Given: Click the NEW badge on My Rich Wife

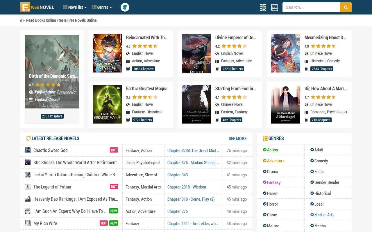Looking at the screenshot, I should click(114, 223).
